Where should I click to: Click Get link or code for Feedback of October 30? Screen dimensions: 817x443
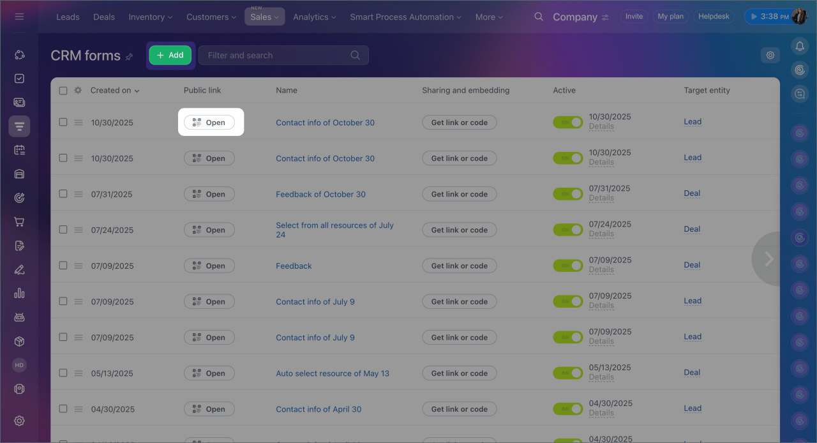coord(459,194)
